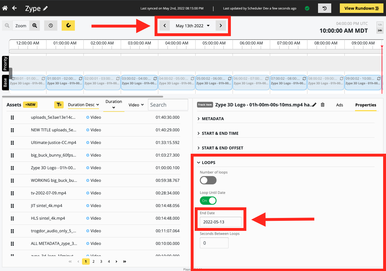Click the End Date input field

click(221, 222)
